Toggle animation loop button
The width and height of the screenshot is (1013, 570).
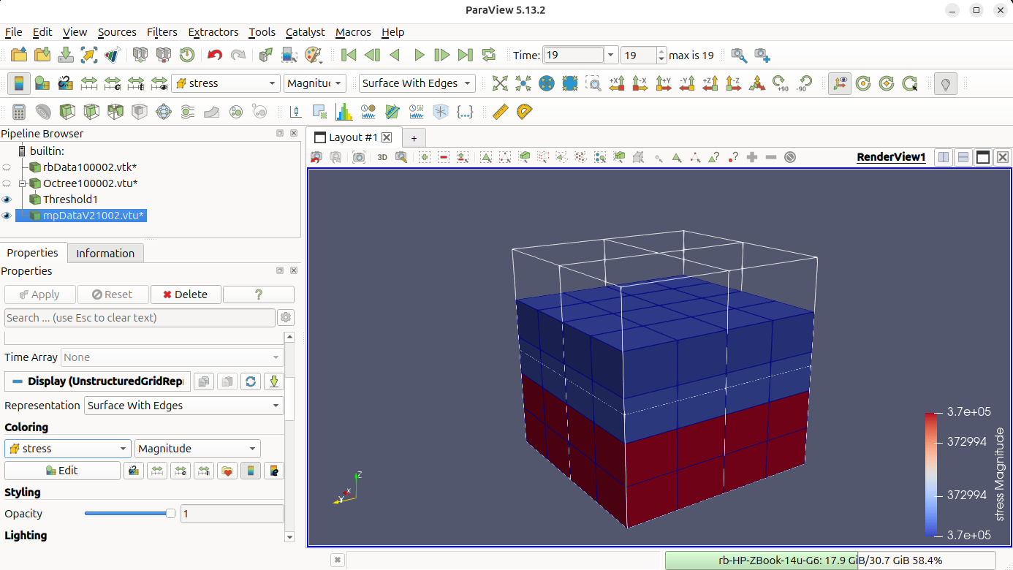coord(489,55)
